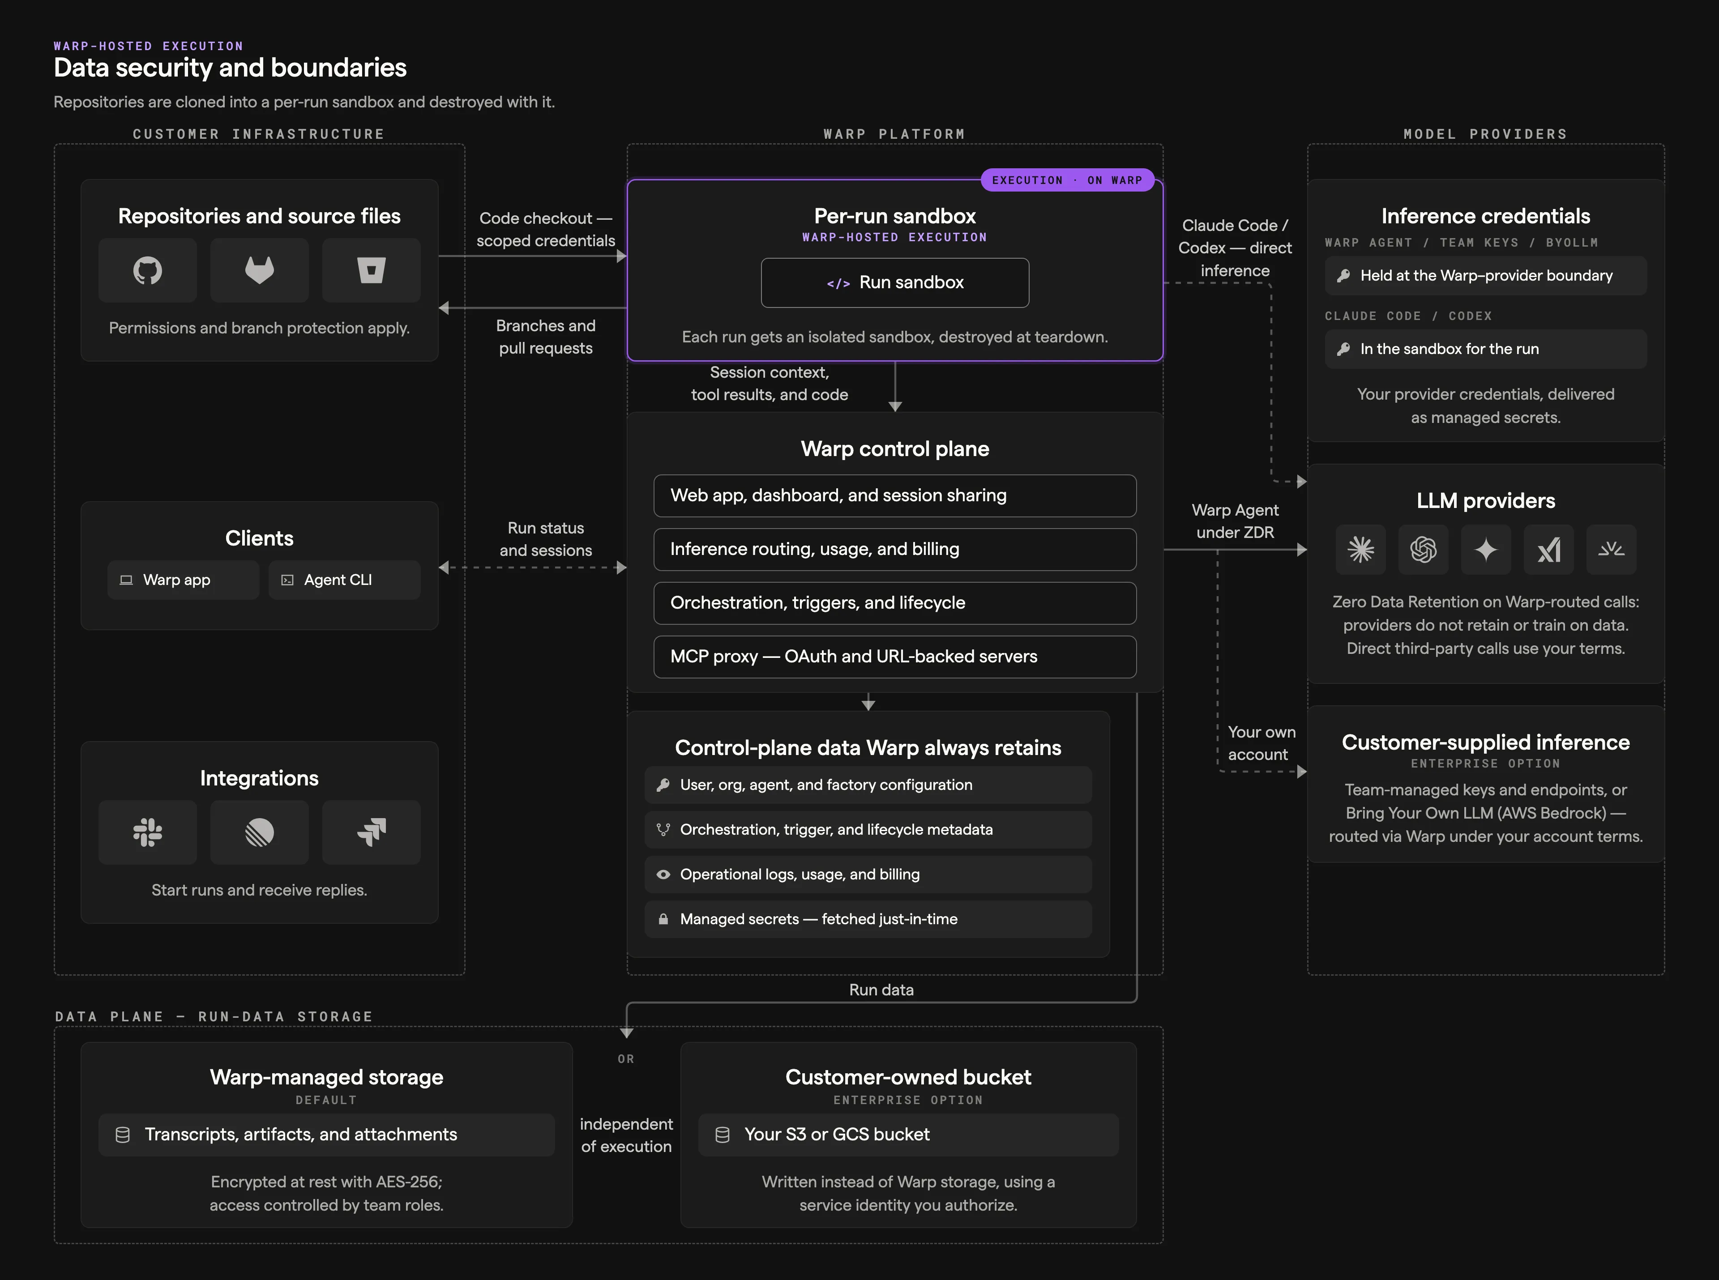This screenshot has height=1280, width=1719.
Task: Click Session context, tool results, and code label
Action: coord(770,384)
